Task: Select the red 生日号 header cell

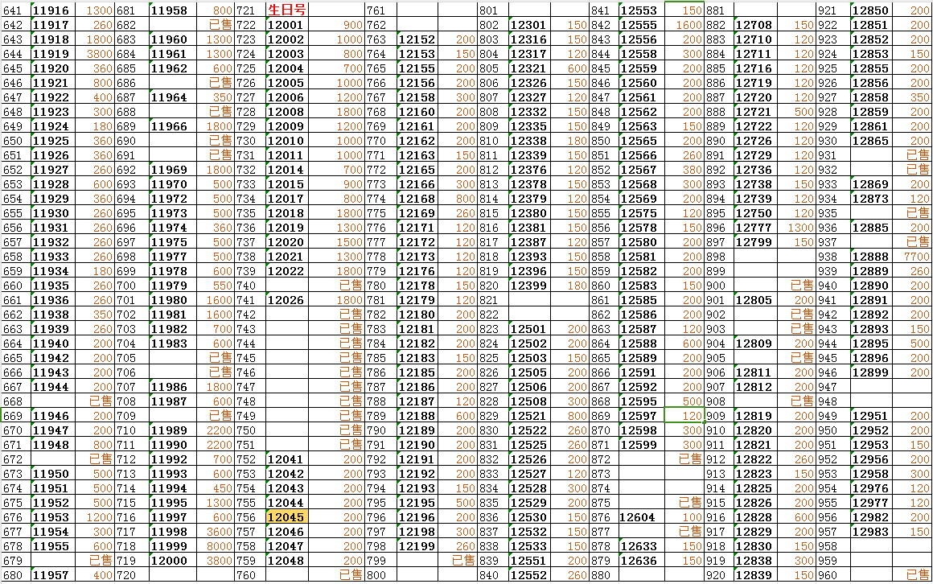Action: 287,10
